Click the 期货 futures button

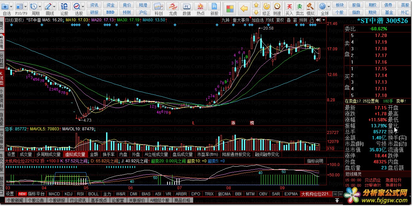click(x=373, y=12)
